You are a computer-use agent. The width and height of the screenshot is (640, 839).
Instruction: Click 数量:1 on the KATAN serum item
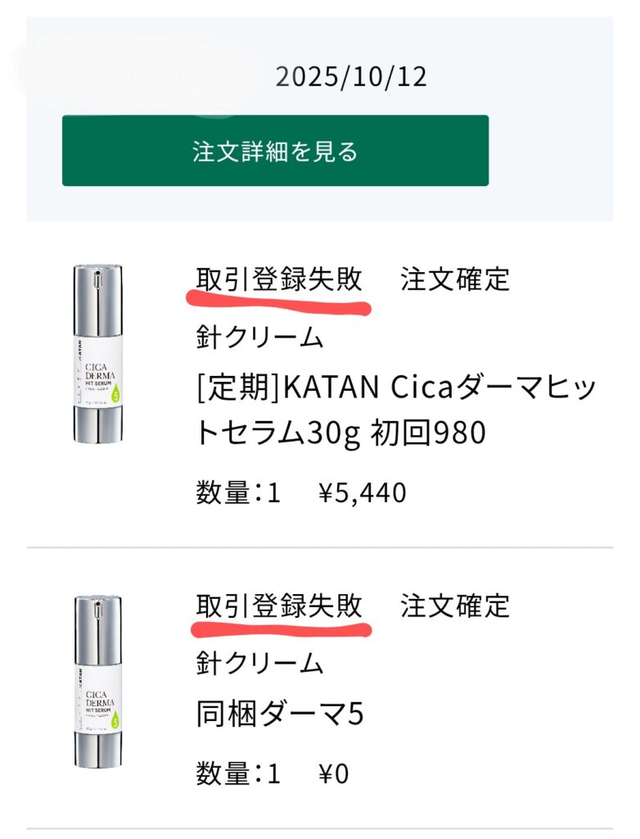[238, 493]
